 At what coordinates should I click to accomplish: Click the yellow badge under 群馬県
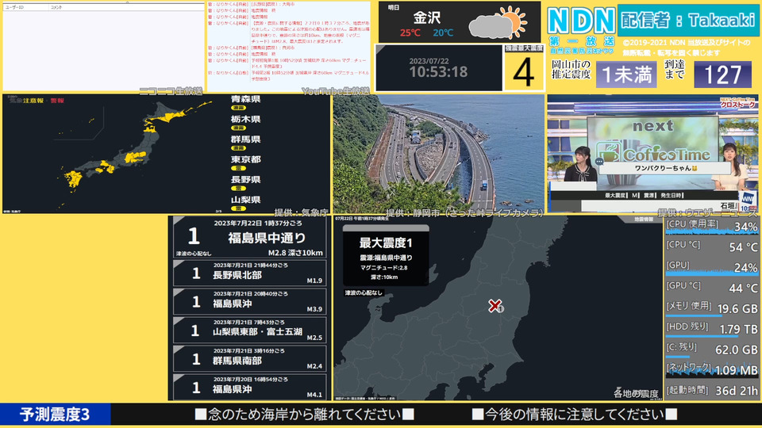[238, 148]
